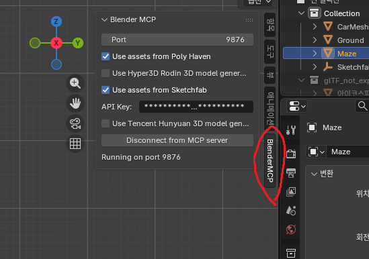Switch to the 항목 sidebar tab

[270, 25]
